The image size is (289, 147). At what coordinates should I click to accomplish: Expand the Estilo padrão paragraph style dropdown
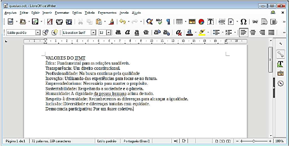(x=38, y=33)
